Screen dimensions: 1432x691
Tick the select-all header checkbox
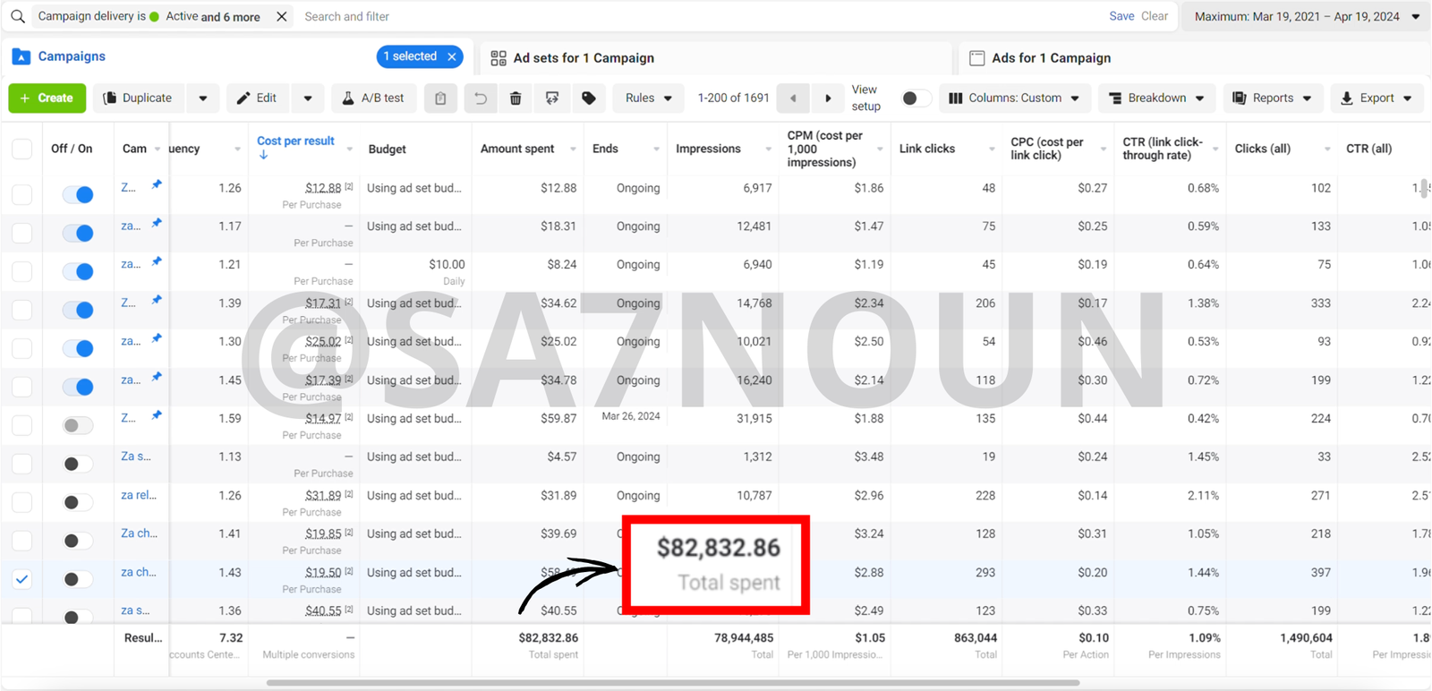click(x=22, y=149)
